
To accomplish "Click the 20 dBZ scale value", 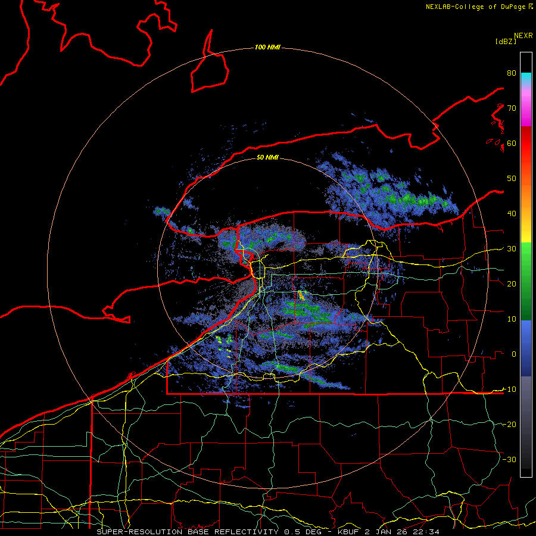I will tap(512, 283).
